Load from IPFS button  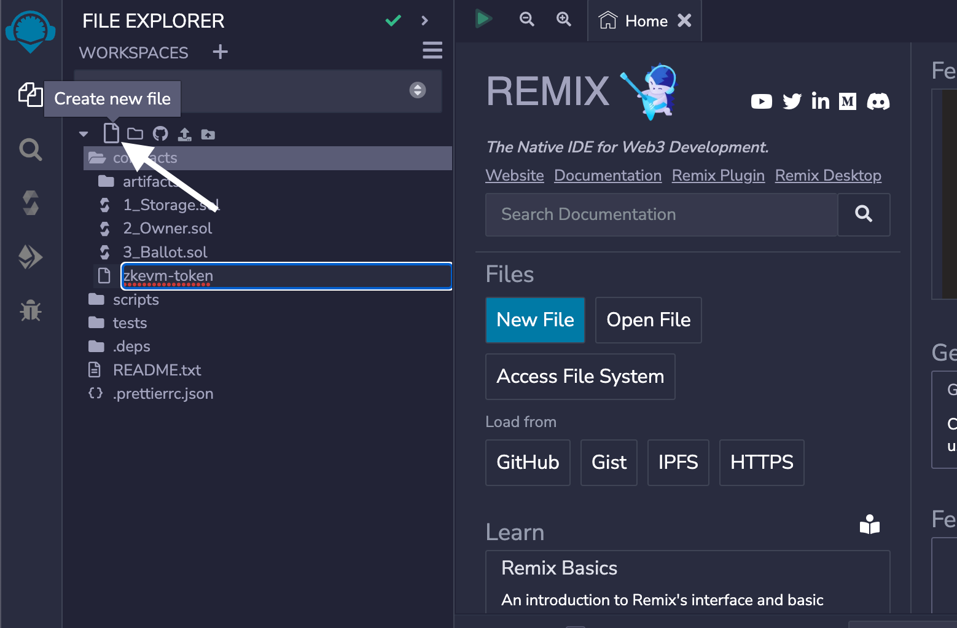coord(678,463)
